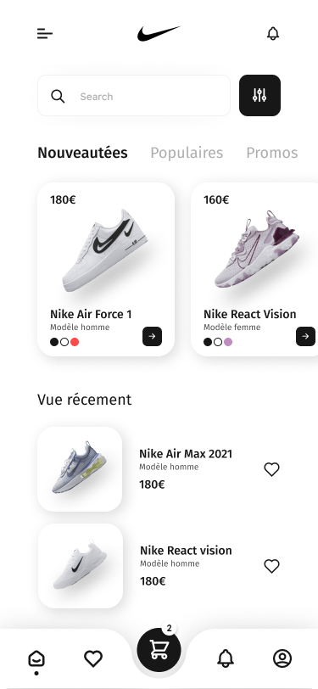Switch to the Promos tab
Image resolution: width=318 pixels, height=689 pixels.
coord(272,153)
